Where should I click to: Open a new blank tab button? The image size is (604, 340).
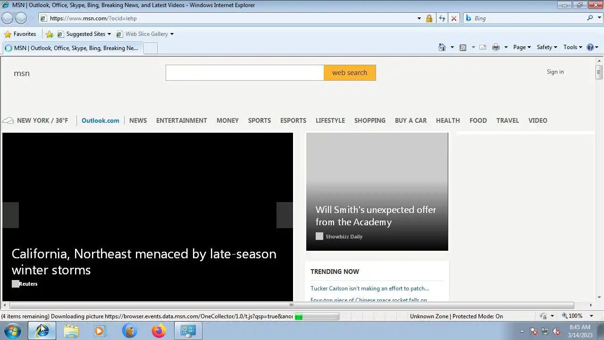[150, 48]
